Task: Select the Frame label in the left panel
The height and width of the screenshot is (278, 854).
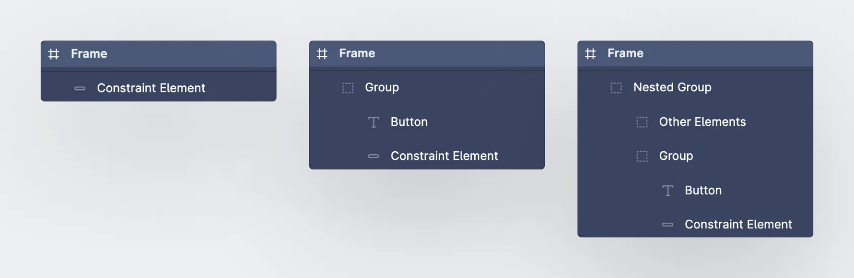Action: point(89,54)
